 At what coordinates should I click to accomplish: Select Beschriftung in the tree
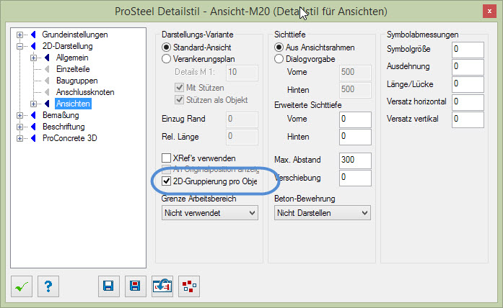coord(64,127)
